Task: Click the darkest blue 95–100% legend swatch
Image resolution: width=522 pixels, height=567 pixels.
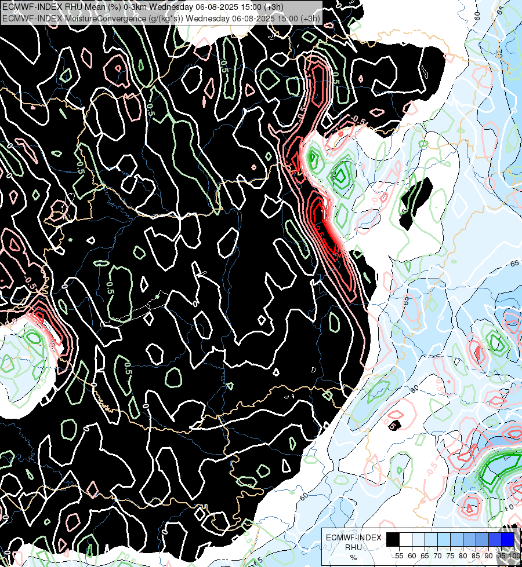Action: [x=507, y=539]
